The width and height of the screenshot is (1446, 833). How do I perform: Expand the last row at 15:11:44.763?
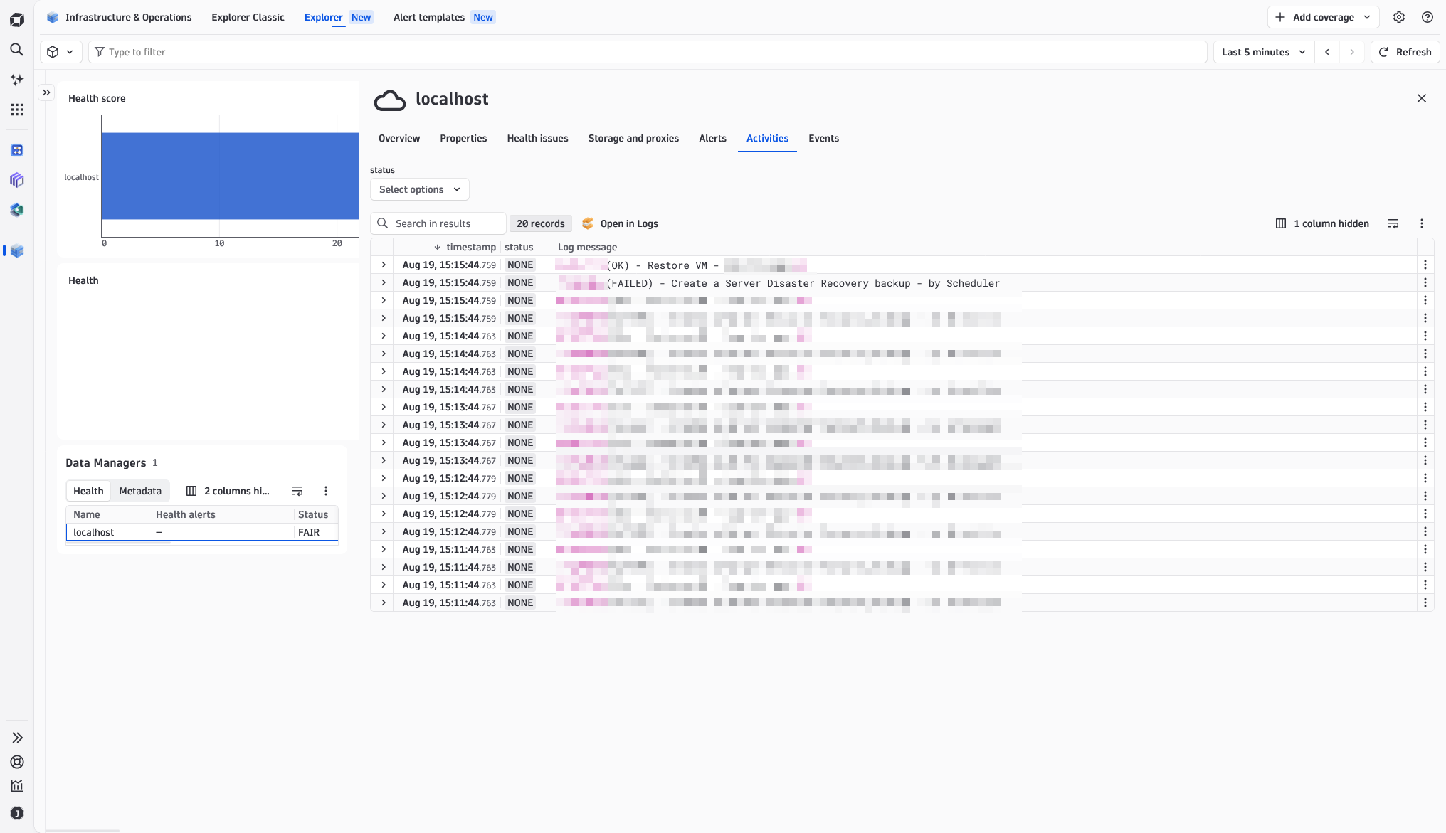[x=384, y=603]
